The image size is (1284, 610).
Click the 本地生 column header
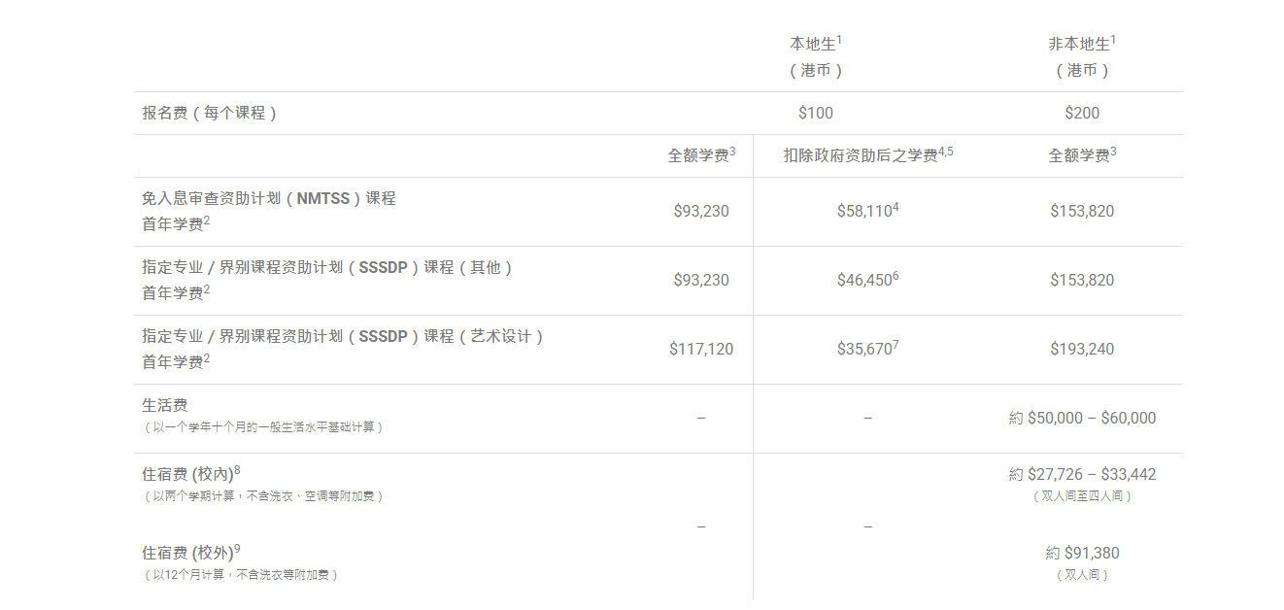(815, 45)
